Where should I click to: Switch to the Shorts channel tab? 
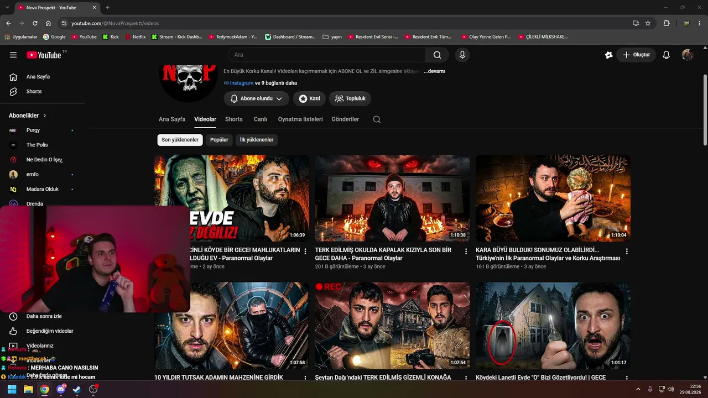tap(234, 119)
